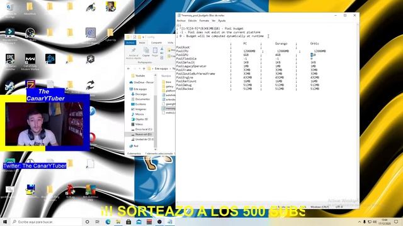Open Microsoft Store from taskbar
The height and width of the screenshot is (226, 403).
tap(128, 222)
